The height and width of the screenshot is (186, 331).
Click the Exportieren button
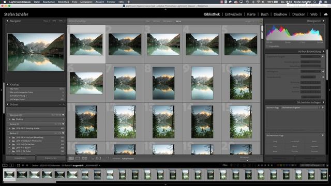click(x=51, y=158)
